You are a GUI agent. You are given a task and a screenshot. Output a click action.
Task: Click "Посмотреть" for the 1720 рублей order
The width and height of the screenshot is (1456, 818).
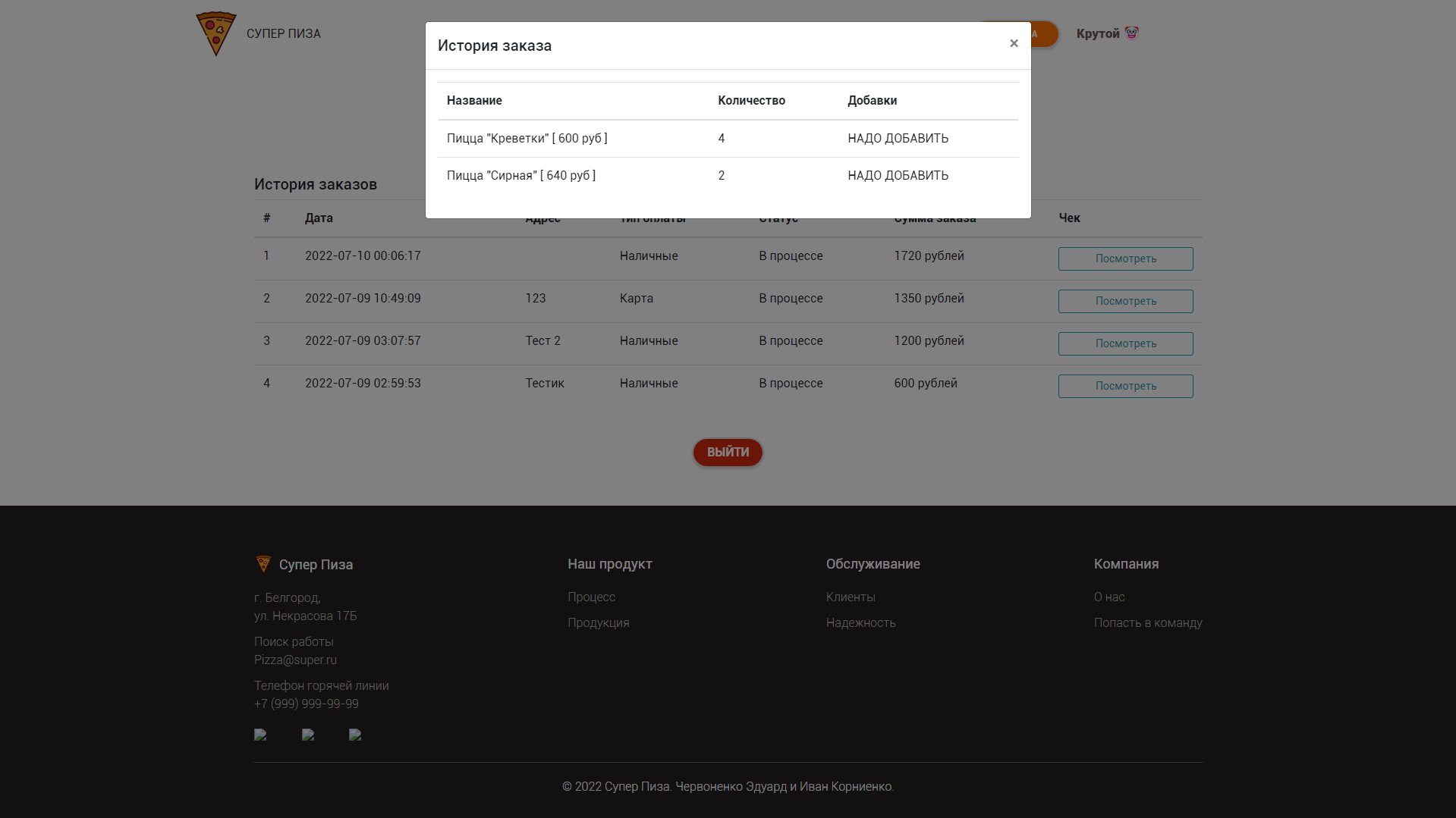(x=1125, y=259)
